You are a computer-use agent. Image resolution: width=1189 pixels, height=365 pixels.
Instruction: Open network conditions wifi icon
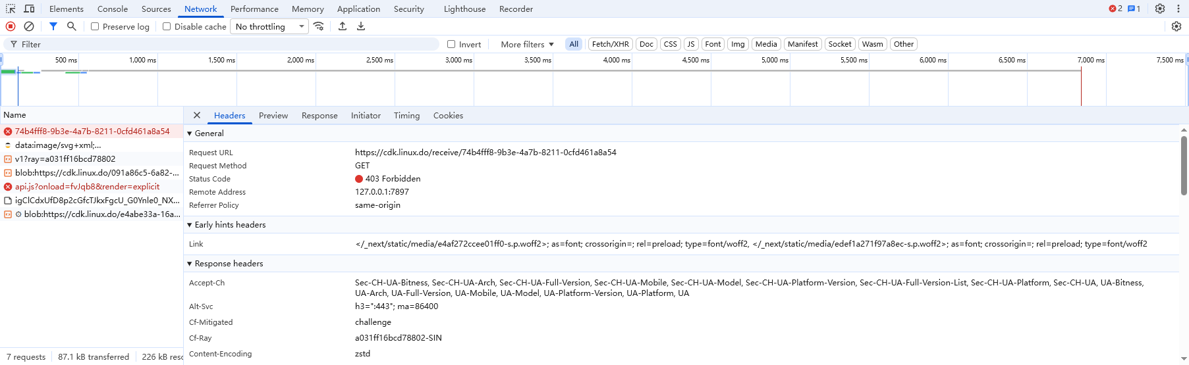[319, 26]
